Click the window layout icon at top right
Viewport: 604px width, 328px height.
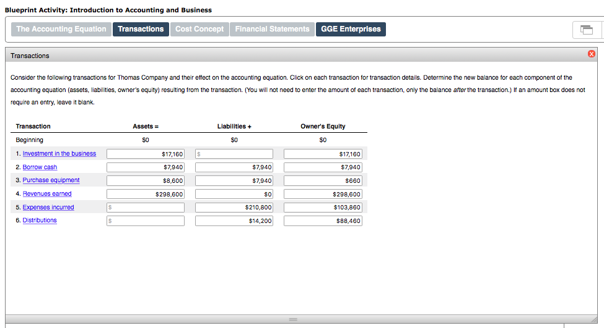[x=586, y=30]
